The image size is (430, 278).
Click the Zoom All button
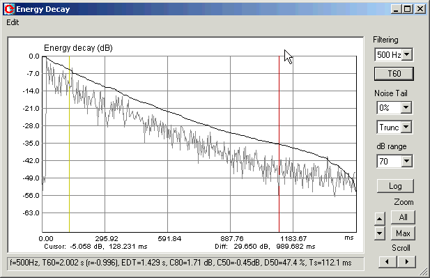click(403, 217)
